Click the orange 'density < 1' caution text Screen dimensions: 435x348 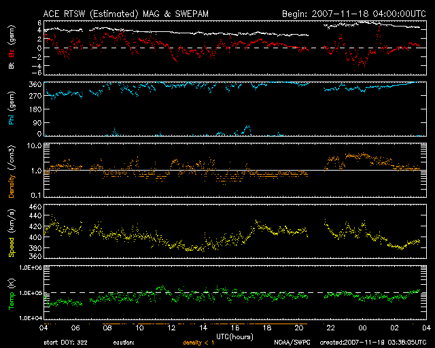pyautogui.click(x=198, y=343)
